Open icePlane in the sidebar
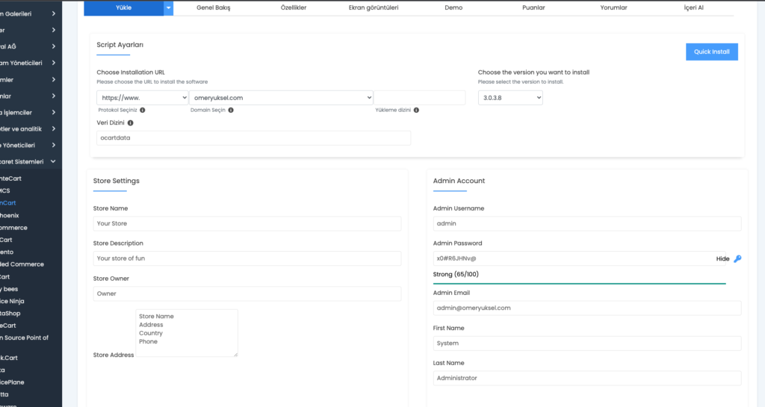Image resolution: width=765 pixels, height=407 pixels. [x=12, y=382]
